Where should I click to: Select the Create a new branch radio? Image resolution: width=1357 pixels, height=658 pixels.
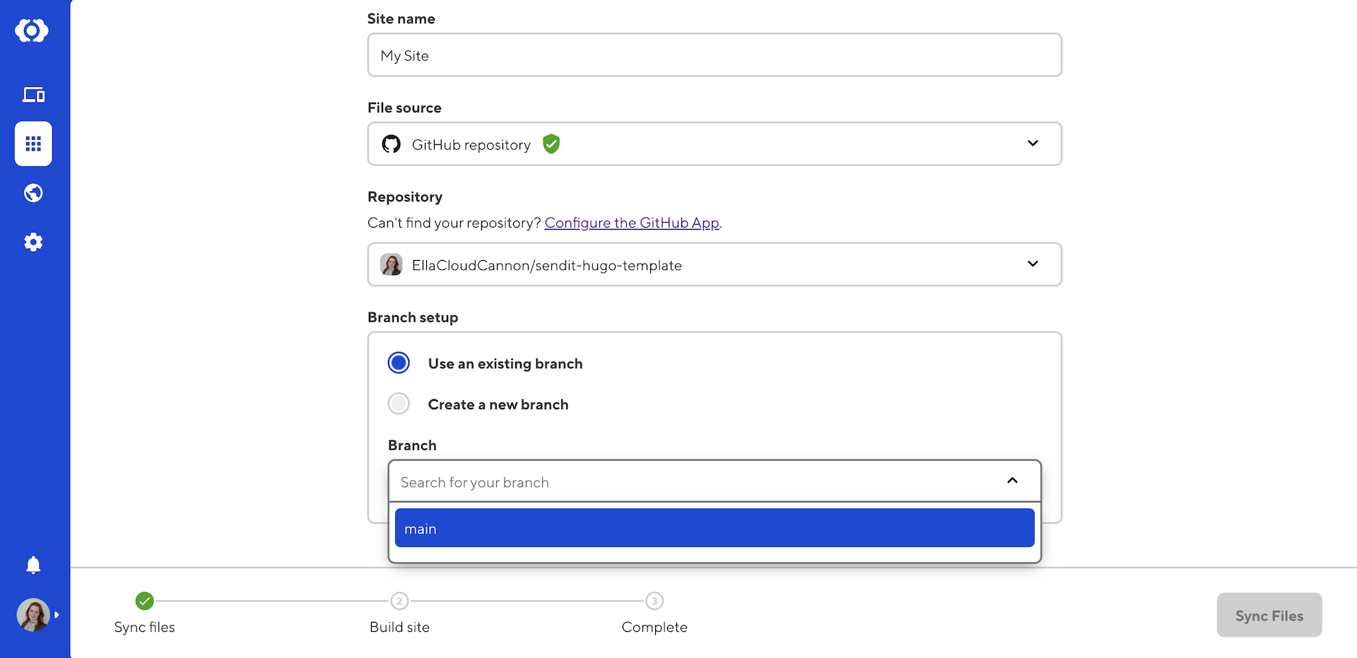point(399,404)
